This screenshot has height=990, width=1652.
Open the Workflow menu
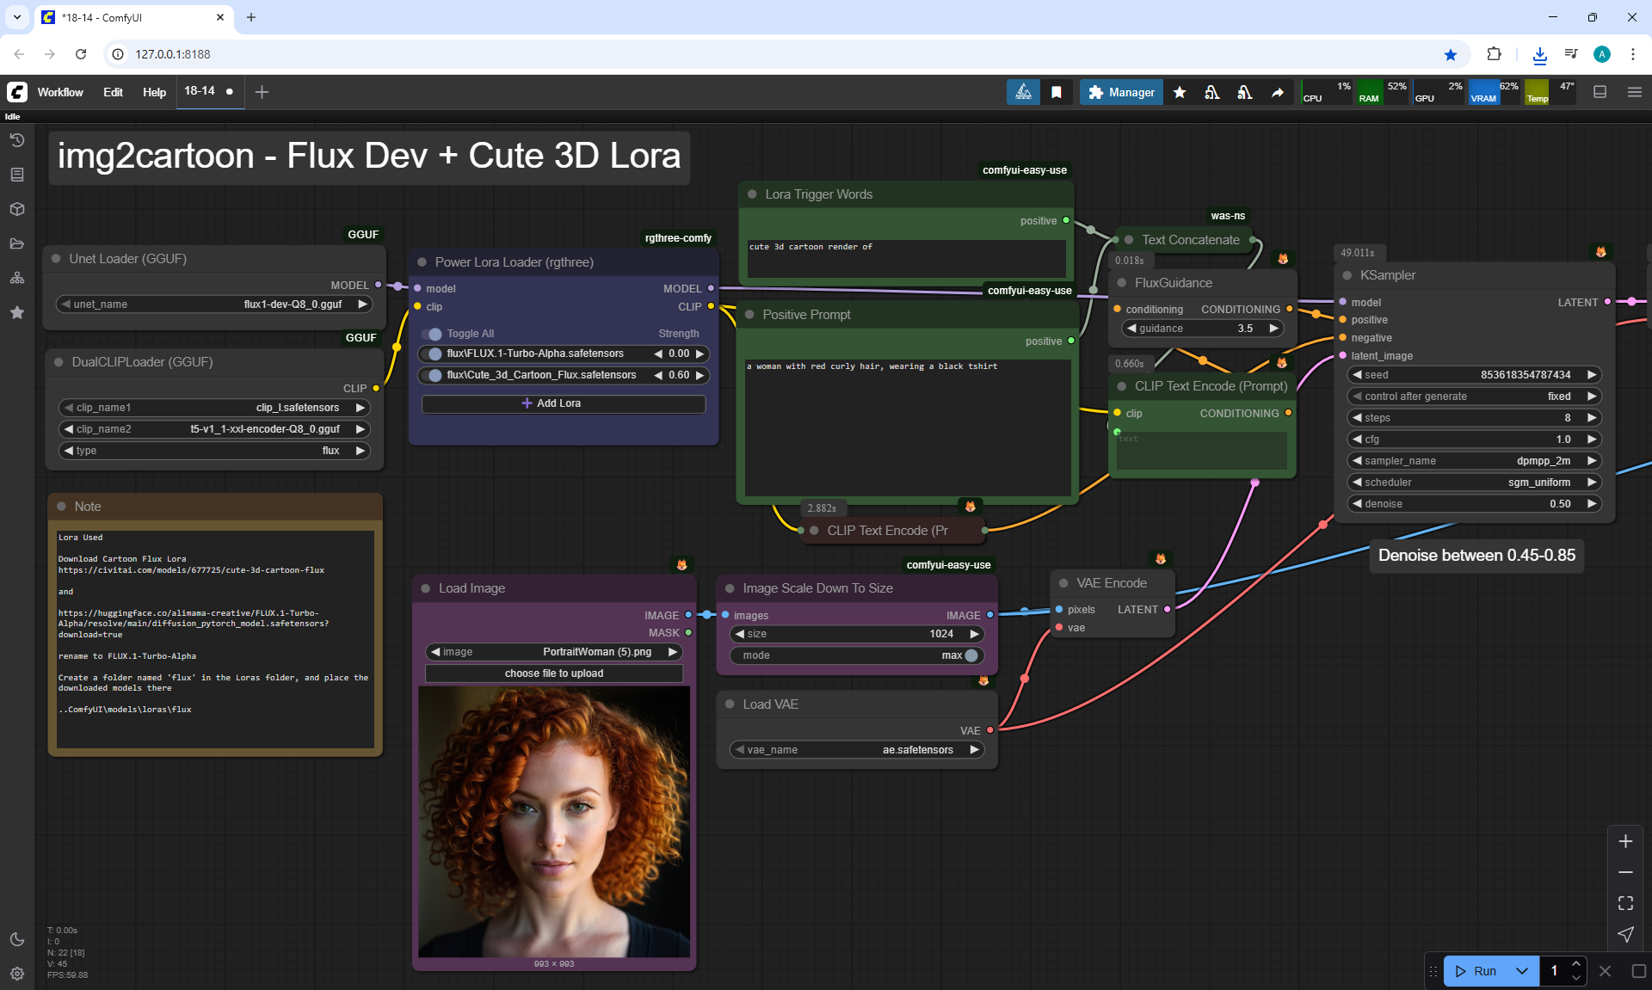pos(60,92)
